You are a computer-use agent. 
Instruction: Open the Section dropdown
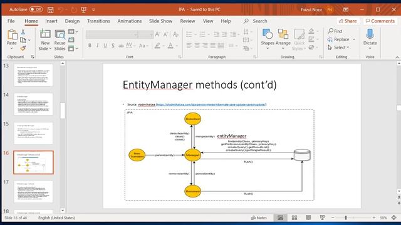pyautogui.click(x=73, y=48)
